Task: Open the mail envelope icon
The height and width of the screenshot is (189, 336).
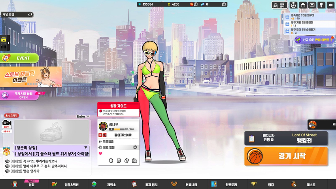Action: click(x=312, y=5)
